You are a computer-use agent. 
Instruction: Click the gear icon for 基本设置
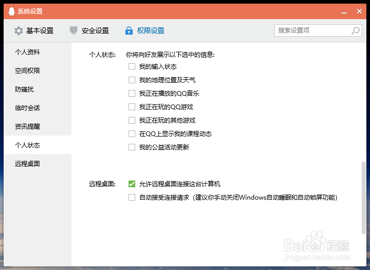19,31
